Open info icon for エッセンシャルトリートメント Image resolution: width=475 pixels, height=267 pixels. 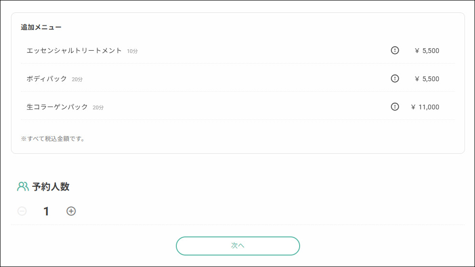pyautogui.click(x=395, y=50)
